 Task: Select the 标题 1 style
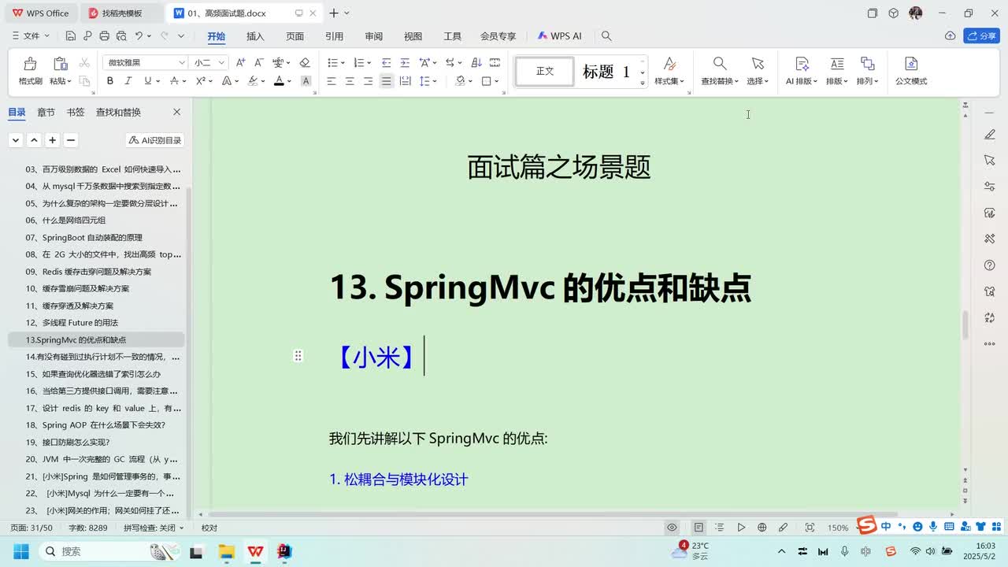coord(606,72)
